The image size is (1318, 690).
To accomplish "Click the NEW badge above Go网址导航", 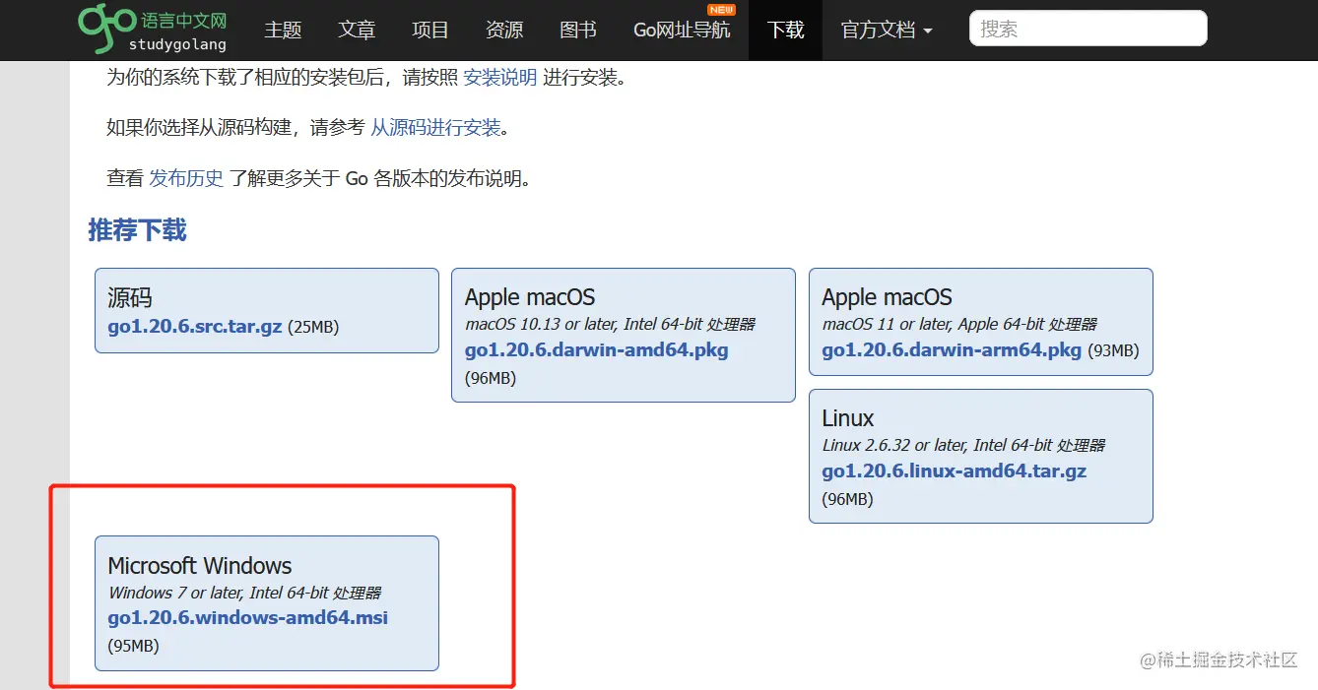I will tap(722, 10).
